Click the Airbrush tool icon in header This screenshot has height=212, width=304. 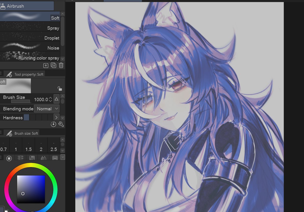pos(3,6)
